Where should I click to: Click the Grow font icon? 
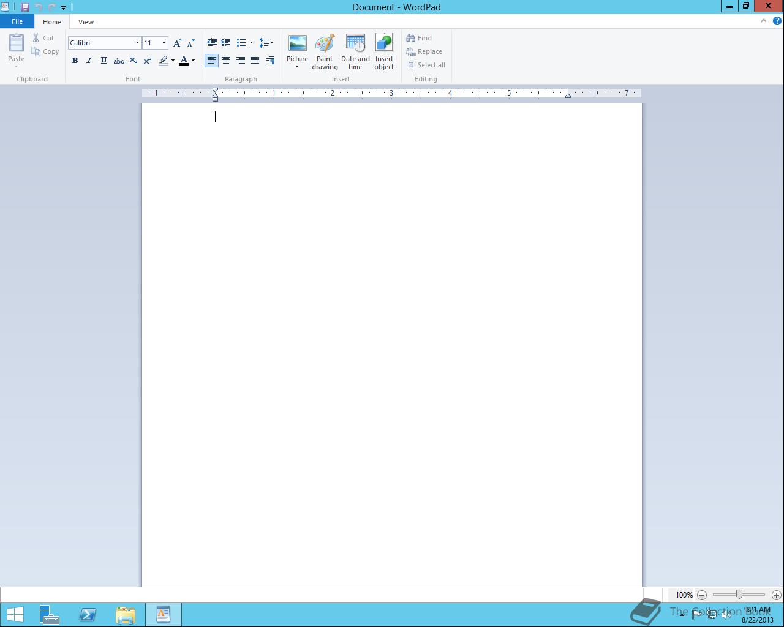pos(177,43)
